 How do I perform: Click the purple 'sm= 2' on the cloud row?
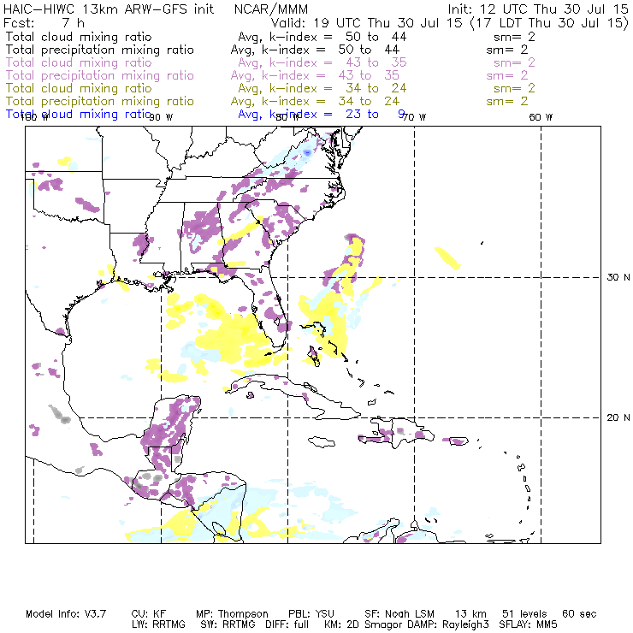(514, 62)
